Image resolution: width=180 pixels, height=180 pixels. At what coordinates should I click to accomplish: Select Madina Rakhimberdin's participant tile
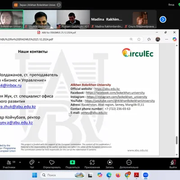pos(107,19)
